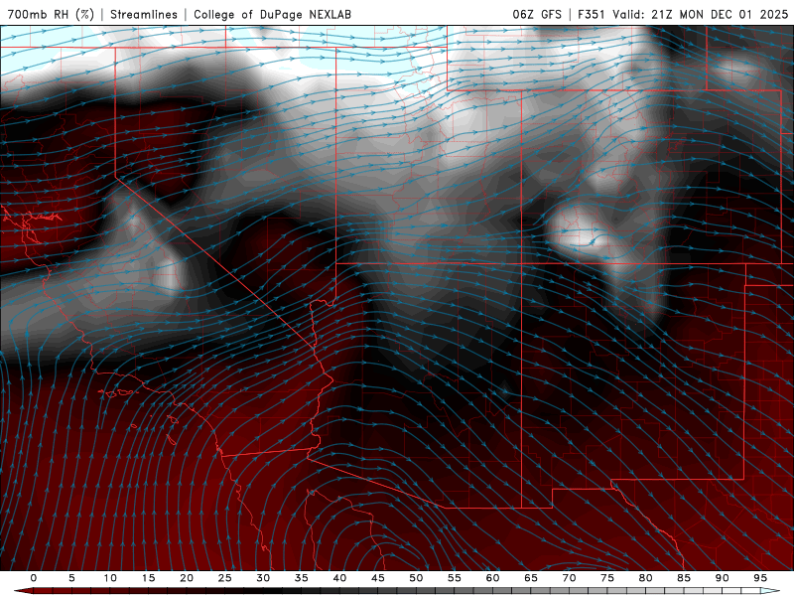Select the "Streamlines" label in the header
Screen dimensions: 794x596
(144, 14)
